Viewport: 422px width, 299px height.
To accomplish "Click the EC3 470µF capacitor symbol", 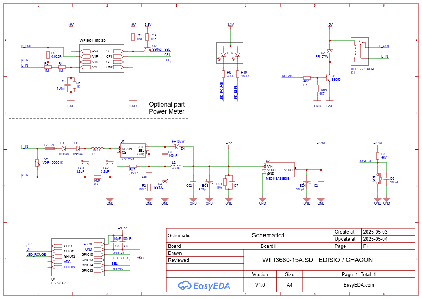I will pyautogui.click(x=209, y=182).
